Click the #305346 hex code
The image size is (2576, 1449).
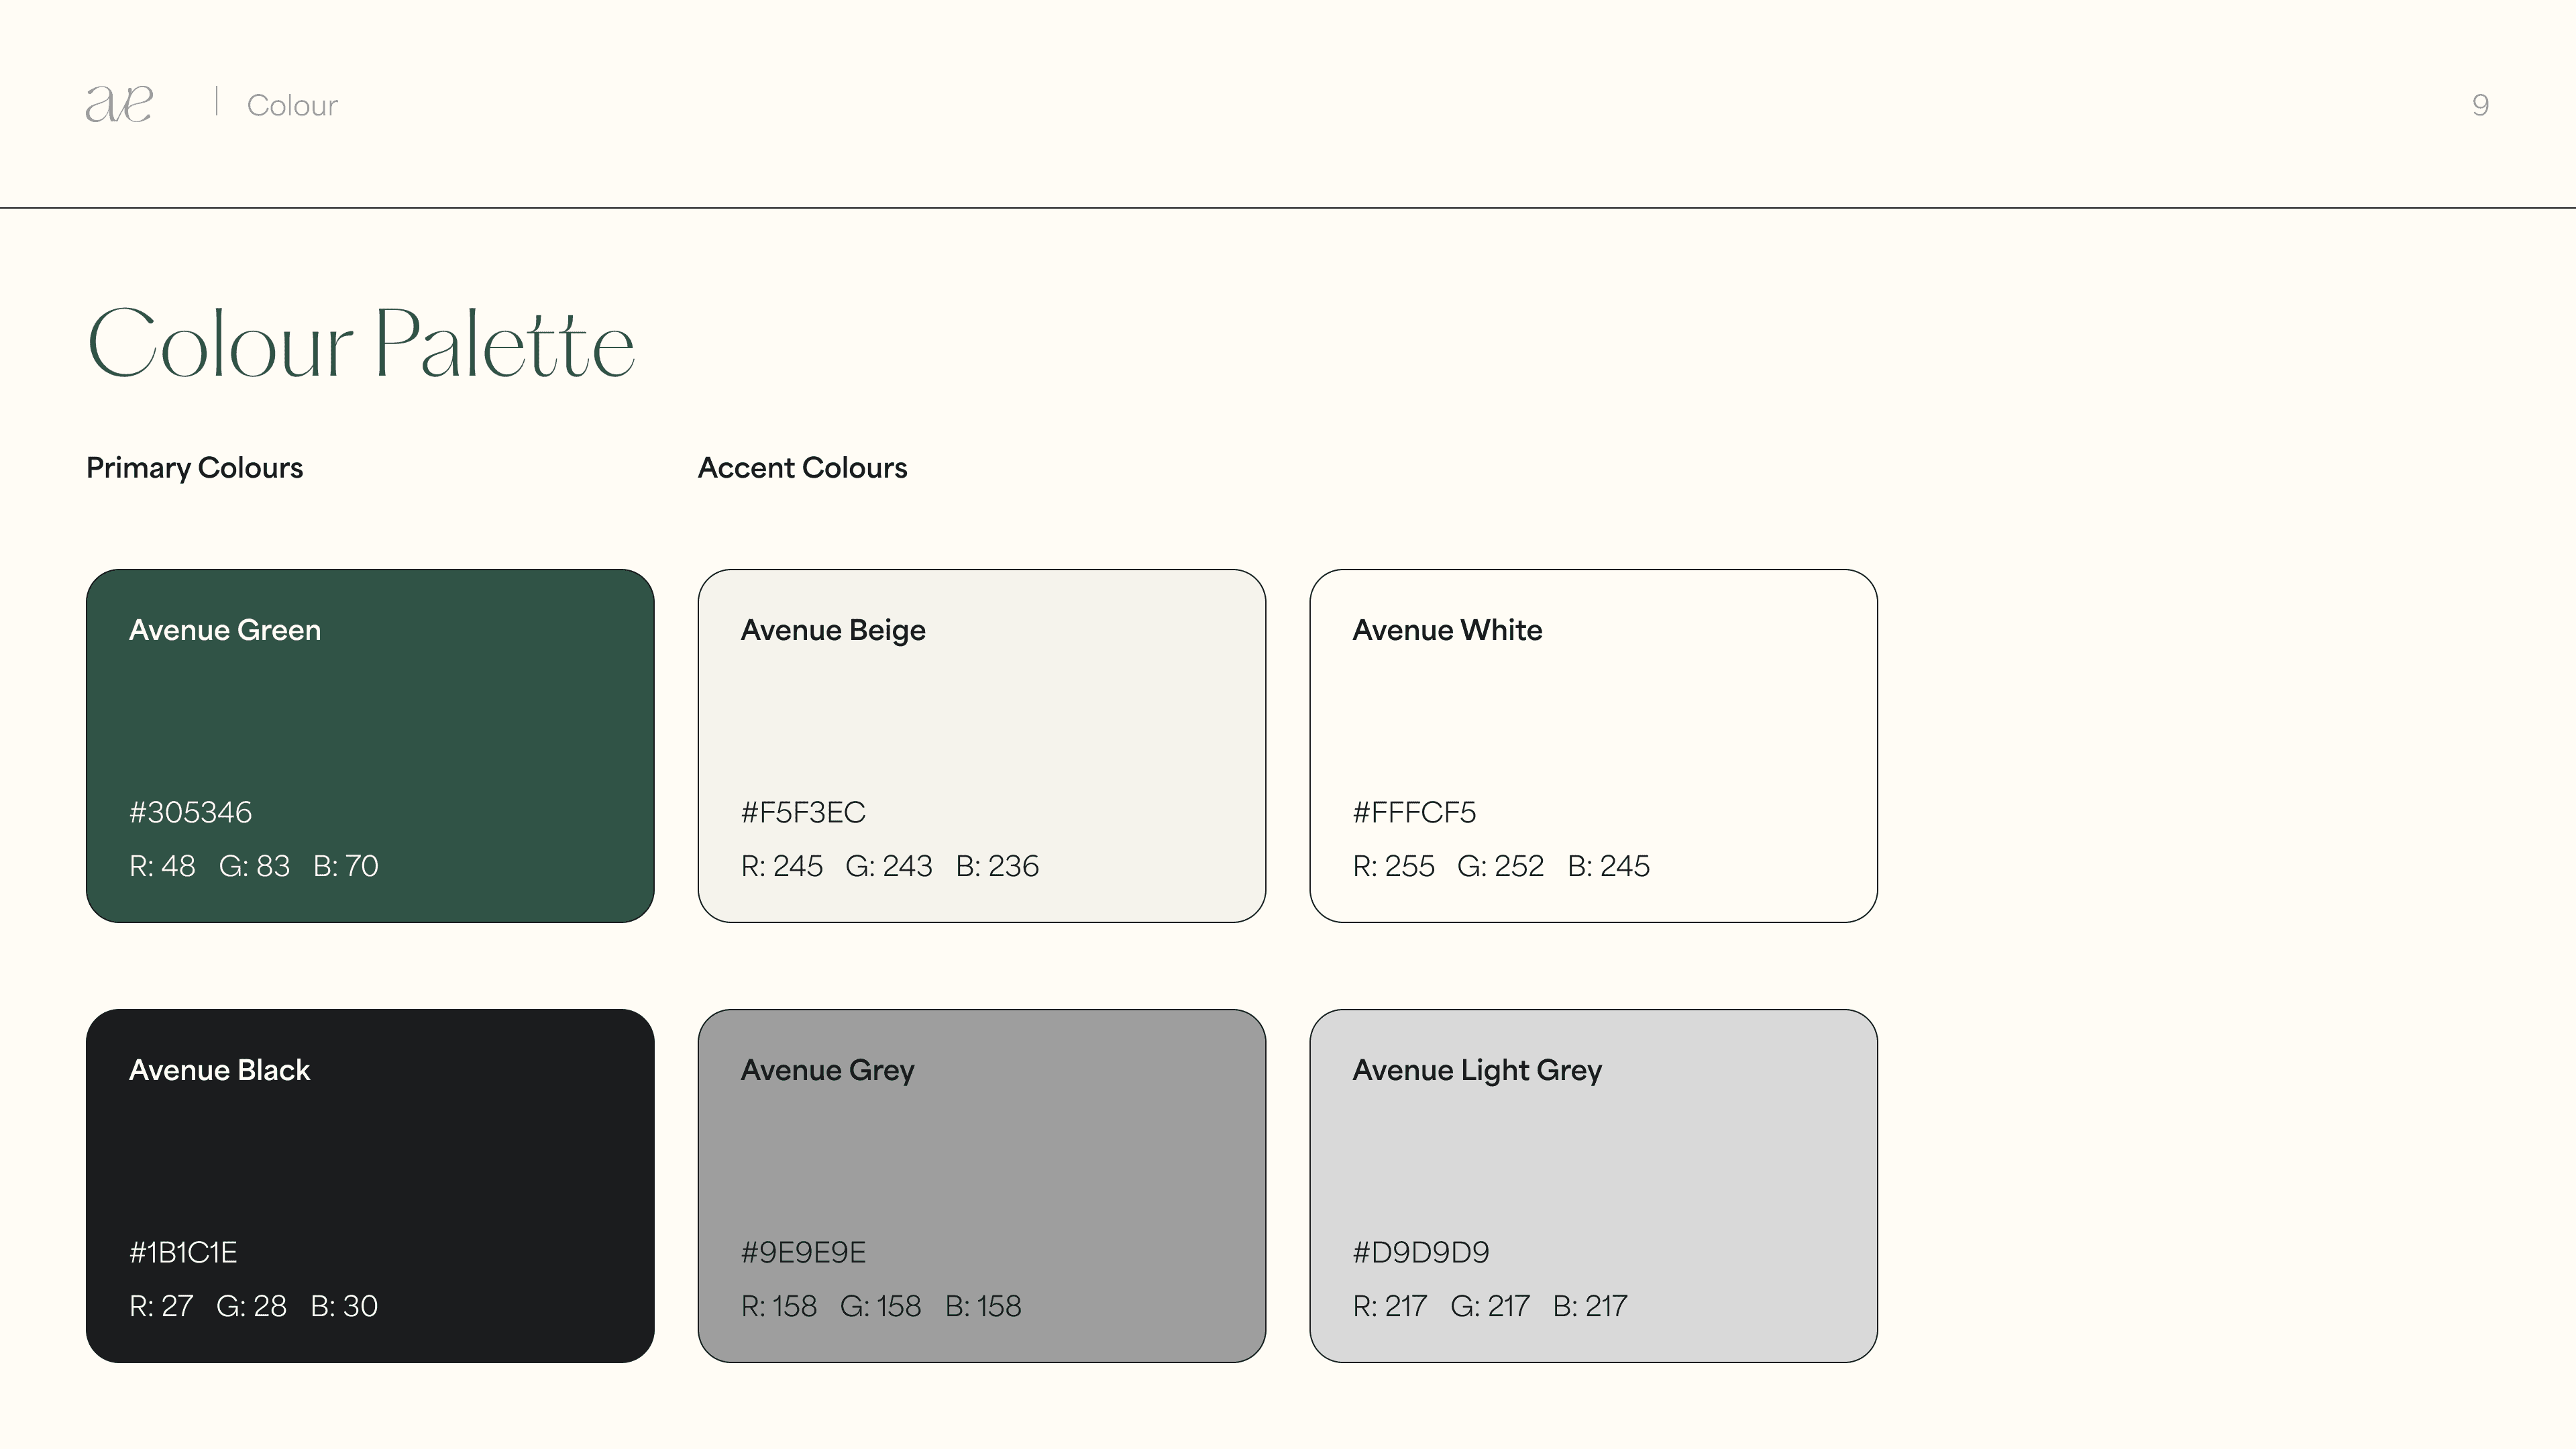pos(190,812)
